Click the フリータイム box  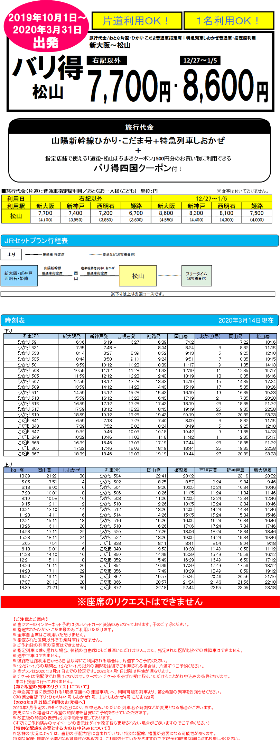coord(196,276)
